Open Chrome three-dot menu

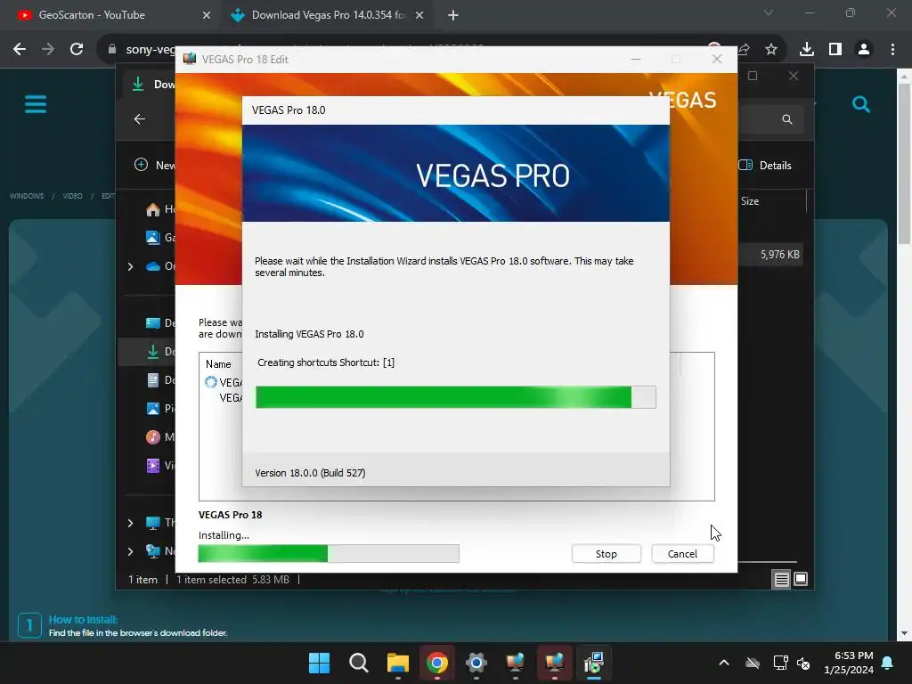coord(892,50)
